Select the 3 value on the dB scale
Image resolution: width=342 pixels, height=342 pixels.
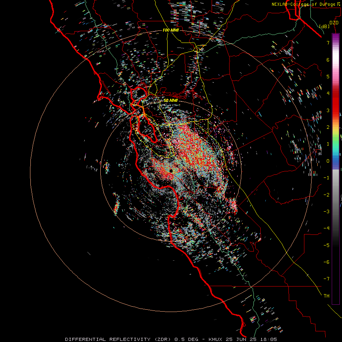(328, 110)
